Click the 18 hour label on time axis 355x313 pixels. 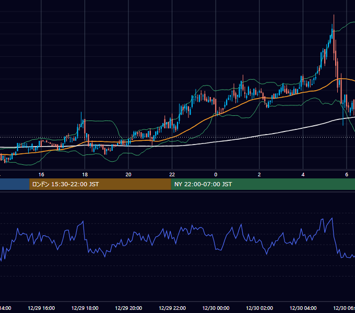coord(85,175)
